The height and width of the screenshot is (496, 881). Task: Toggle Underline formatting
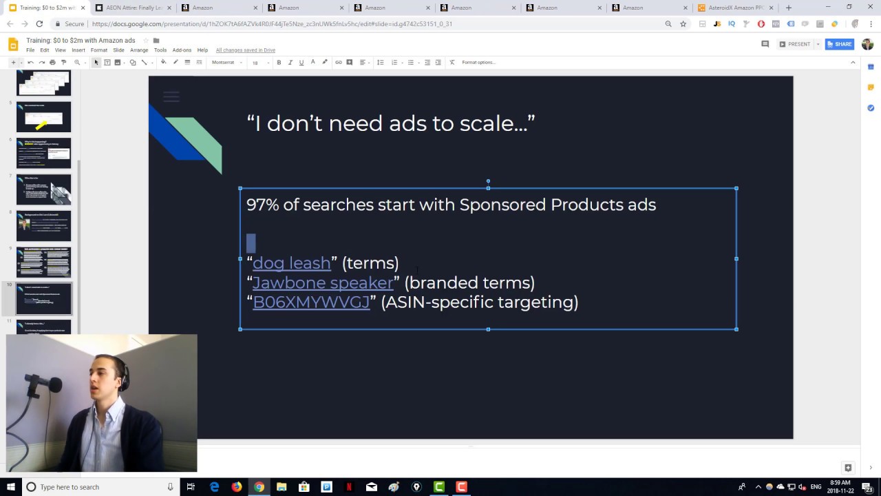point(301,62)
